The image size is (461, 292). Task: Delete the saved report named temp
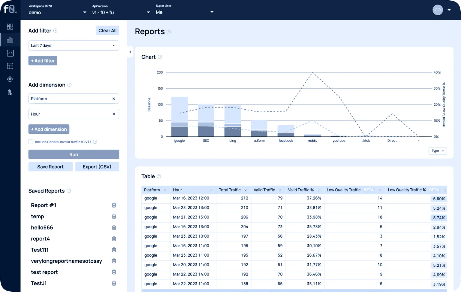click(x=114, y=216)
